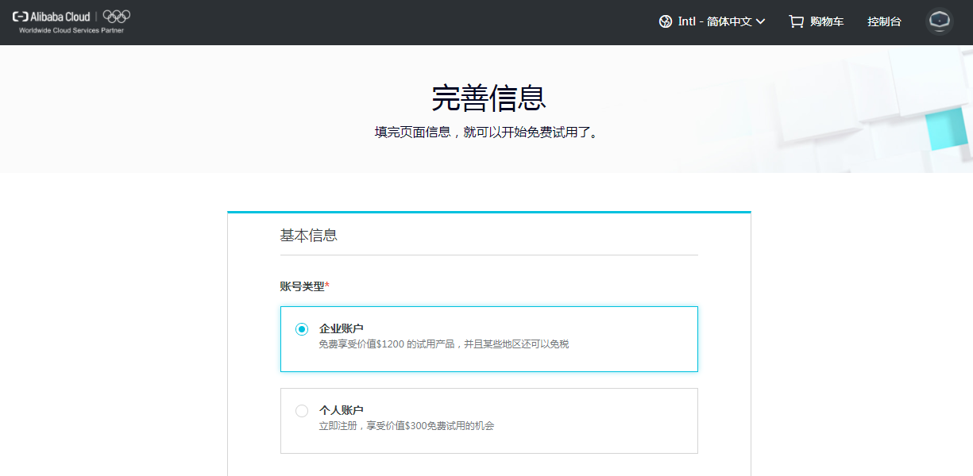Click the Olympic rings partner logo
Screen dimensions: 973x476
[117, 16]
